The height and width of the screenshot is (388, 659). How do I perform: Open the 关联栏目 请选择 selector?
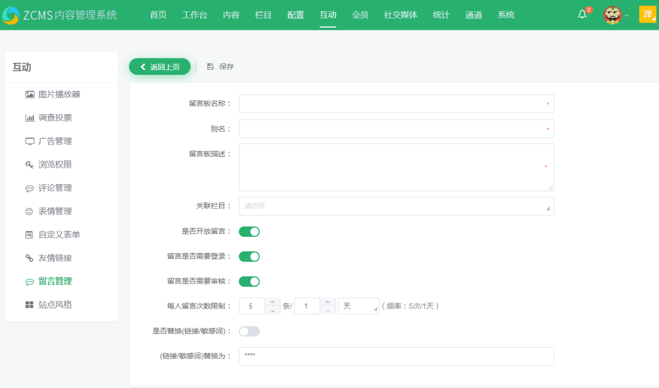pyautogui.click(x=396, y=206)
